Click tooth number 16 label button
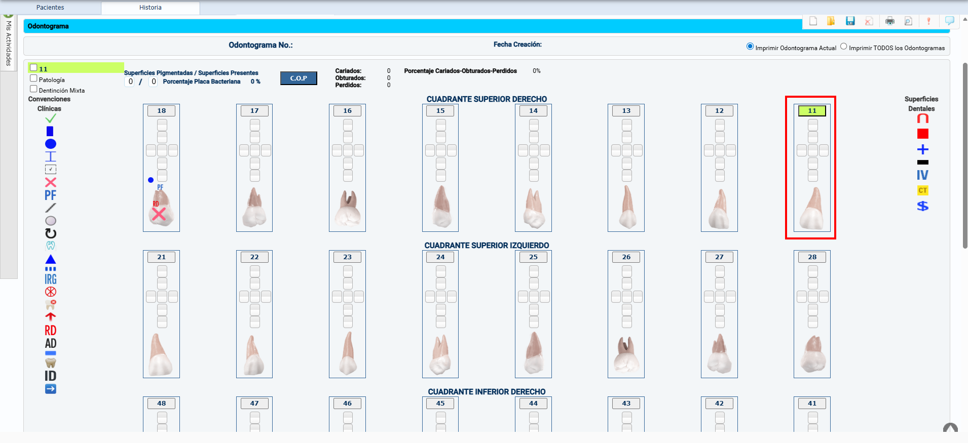The height and width of the screenshot is (443, 968). 347,111
